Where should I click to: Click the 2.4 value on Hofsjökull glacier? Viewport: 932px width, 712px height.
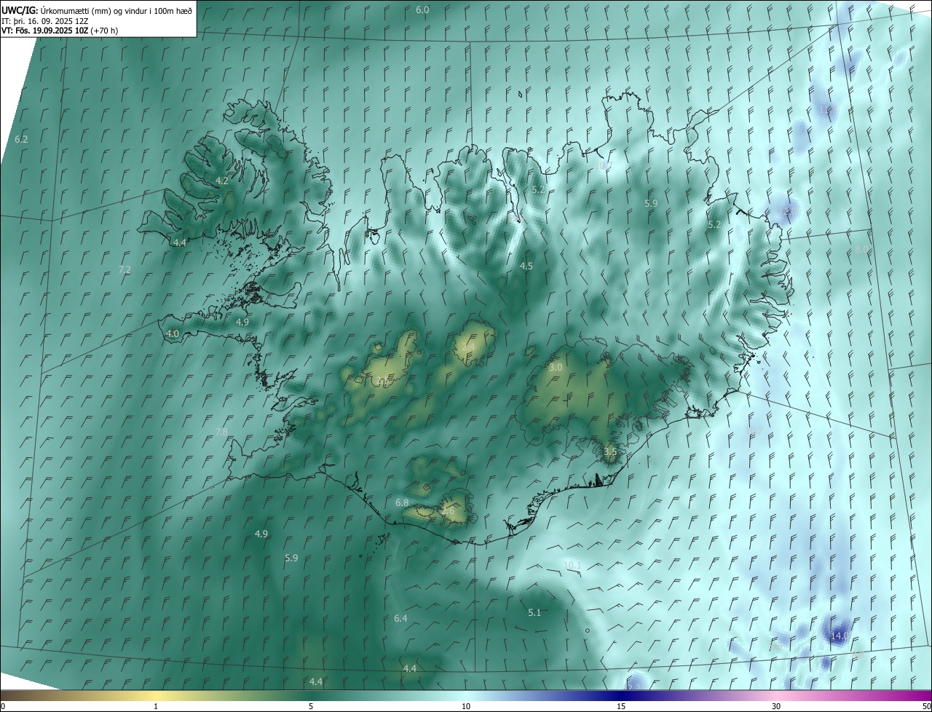pos(468,347)
